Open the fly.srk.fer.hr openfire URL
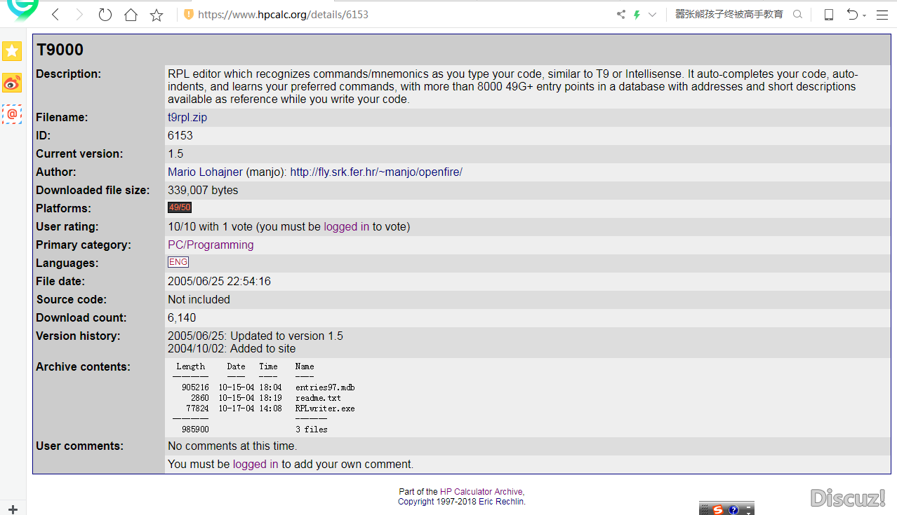The height and width of the screenshot is (515, 897). pos(376,172)
